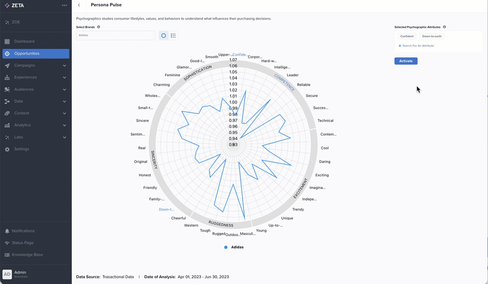The image size is (488, 284).
Task: Switch to list view
Action: coord(173,35)
